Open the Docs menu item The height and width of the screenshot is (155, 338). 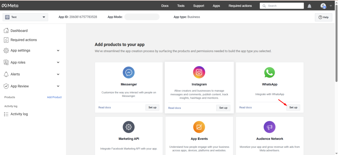(165, 6)
